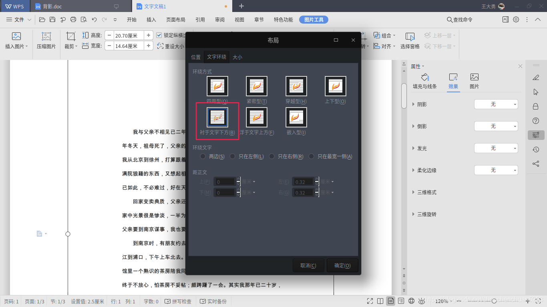Image resolution: width=547 pixels, height=307 pixels.
Task: Open the Shadow (阴影) dropdown
Action: click(496, 104)
